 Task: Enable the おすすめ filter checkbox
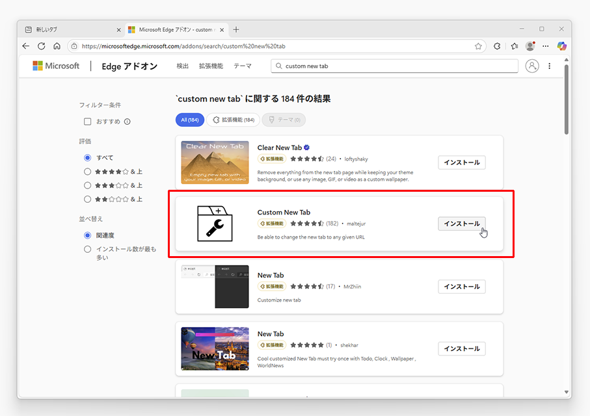click(x=87, y=122)
